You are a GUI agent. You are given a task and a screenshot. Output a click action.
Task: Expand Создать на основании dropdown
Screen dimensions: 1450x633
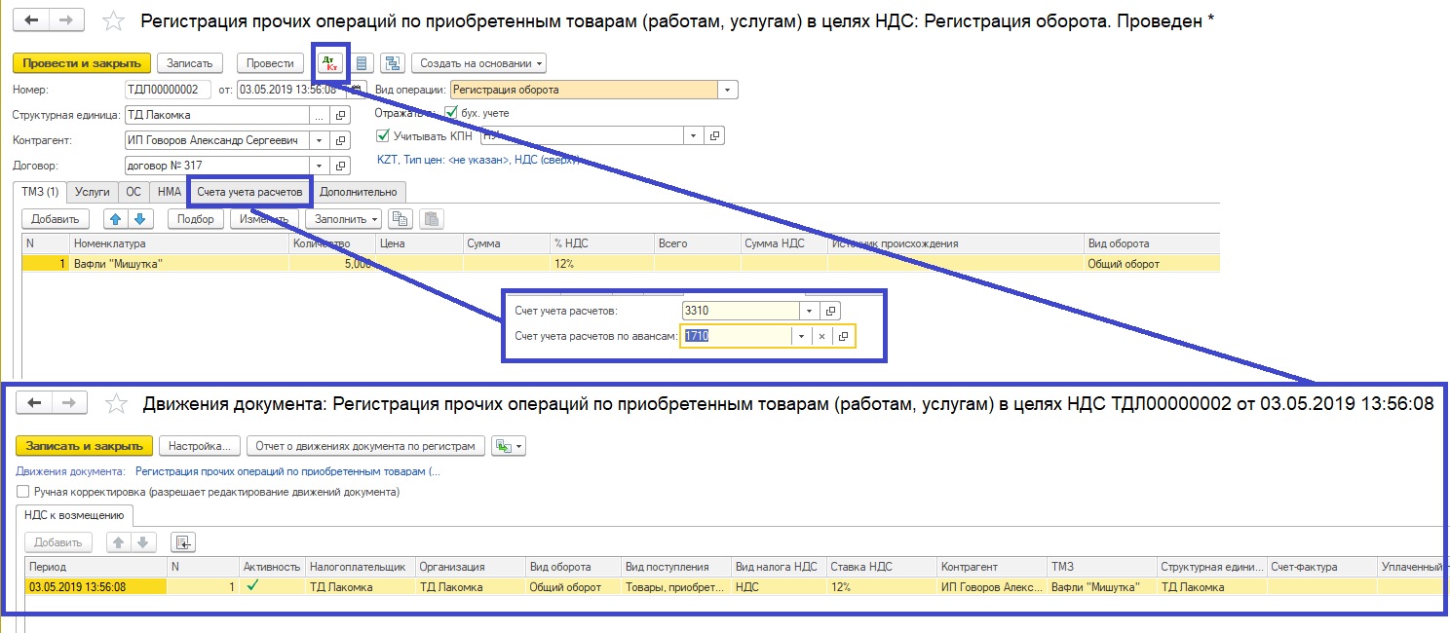(478, 63)
